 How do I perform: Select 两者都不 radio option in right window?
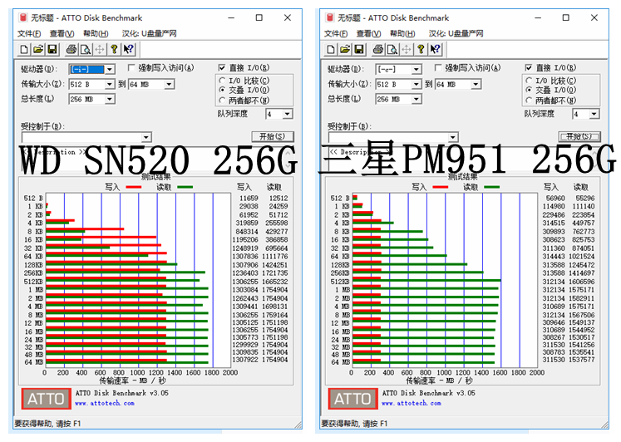coord(529,101)
